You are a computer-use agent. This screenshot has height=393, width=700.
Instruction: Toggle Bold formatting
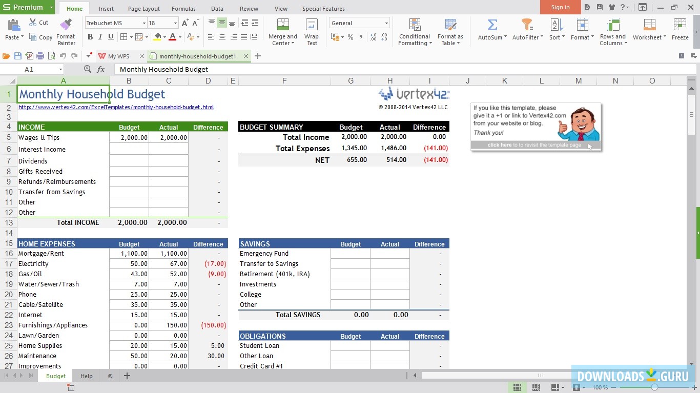pos(90,37)
